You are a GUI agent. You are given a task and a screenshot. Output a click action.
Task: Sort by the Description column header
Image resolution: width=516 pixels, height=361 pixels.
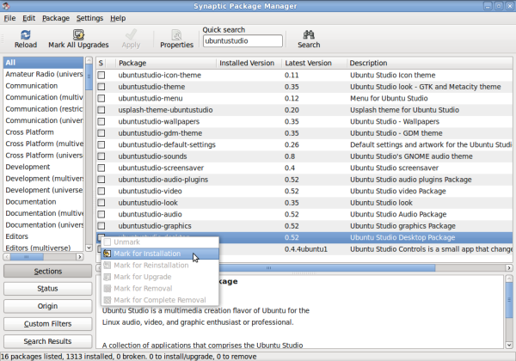[429, 63]
